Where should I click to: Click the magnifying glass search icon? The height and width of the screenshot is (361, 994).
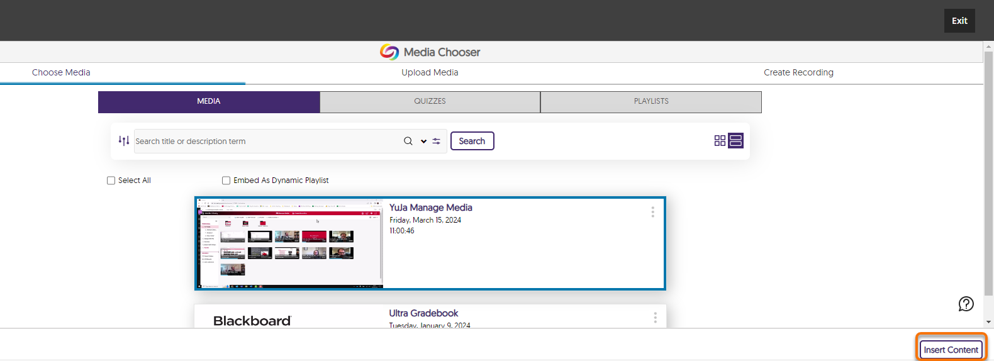click(408, 142)
